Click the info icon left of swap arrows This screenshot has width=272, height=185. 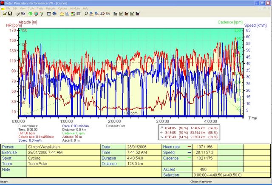pos(97,14)
